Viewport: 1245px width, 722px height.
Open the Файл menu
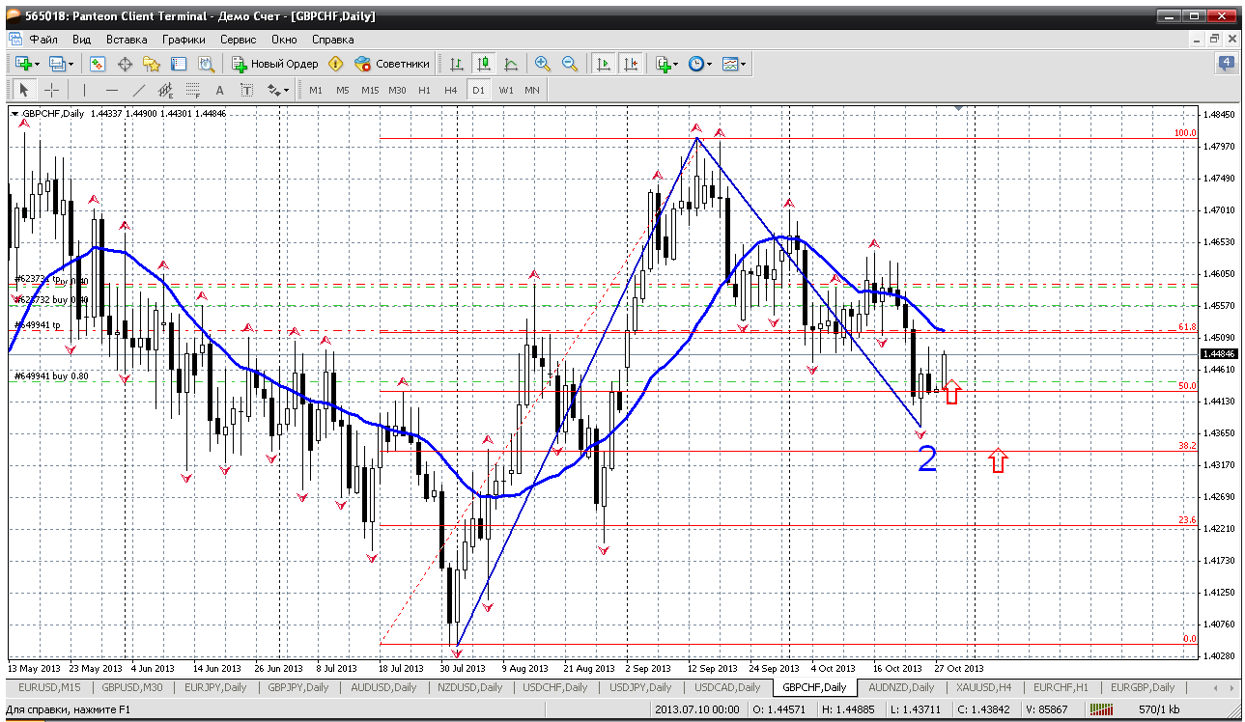[43, 40]
